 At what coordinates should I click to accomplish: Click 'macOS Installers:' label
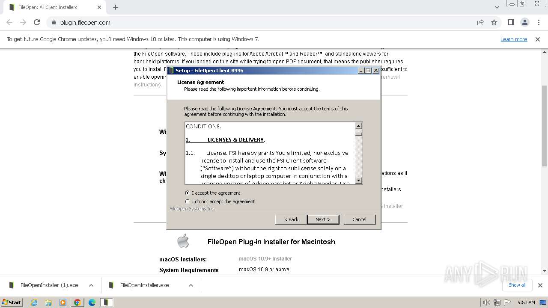[x=183, y=259]
